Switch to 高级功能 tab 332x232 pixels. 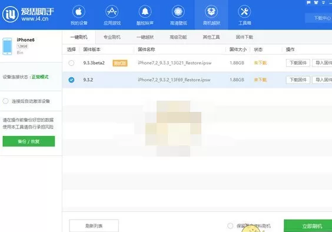tap(178, 37)
